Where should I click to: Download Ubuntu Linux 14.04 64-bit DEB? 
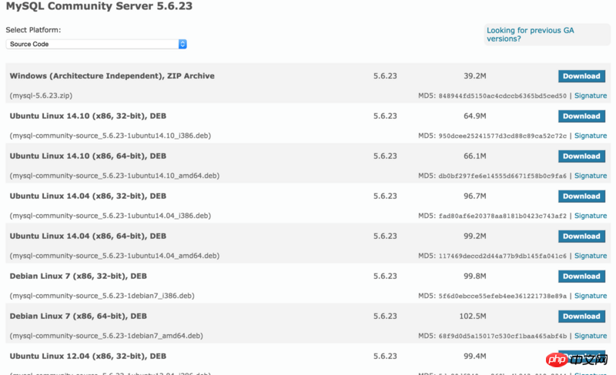(x=581, y=236)
